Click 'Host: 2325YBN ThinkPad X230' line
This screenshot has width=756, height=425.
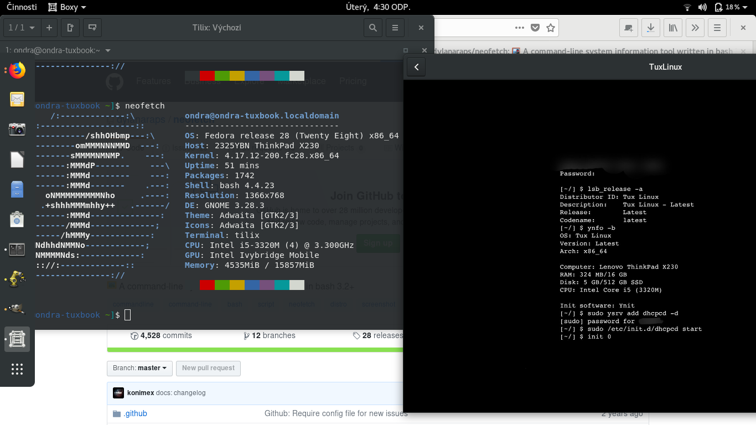coord(252,146)
